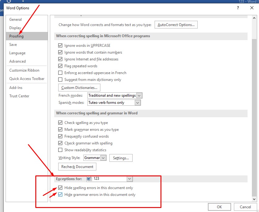Click Recheck Document button
259x212 pixels.
77,166
